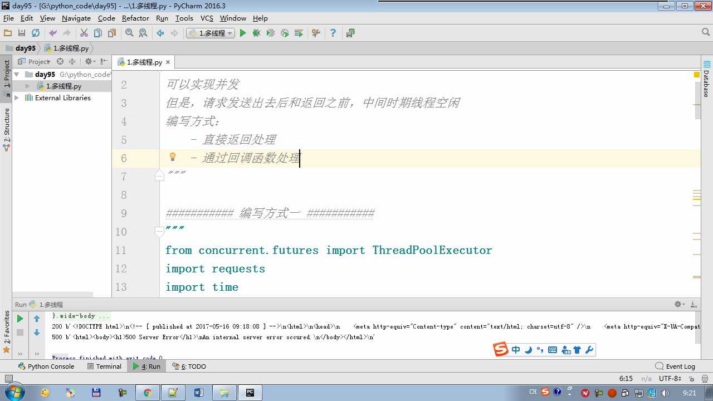Click the Synchronize toolbar icon
This screenshot has width=713, height=401.
36,33
